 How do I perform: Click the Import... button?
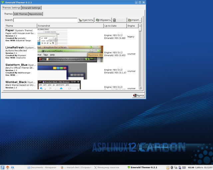pos(134,20)
